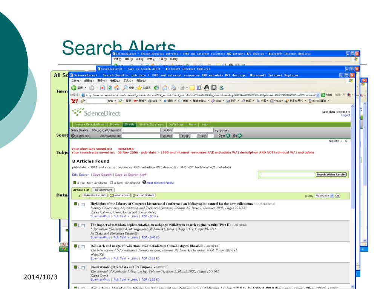
Task: Click the Search Within Results text field
Action: pos(287,175)
